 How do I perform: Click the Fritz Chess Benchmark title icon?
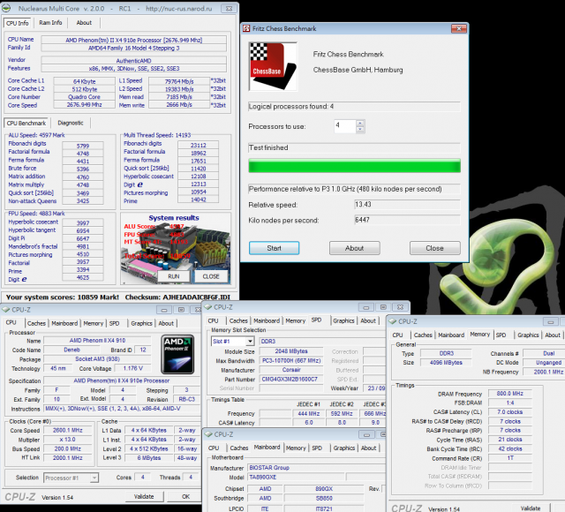click(x=246, y=28)
